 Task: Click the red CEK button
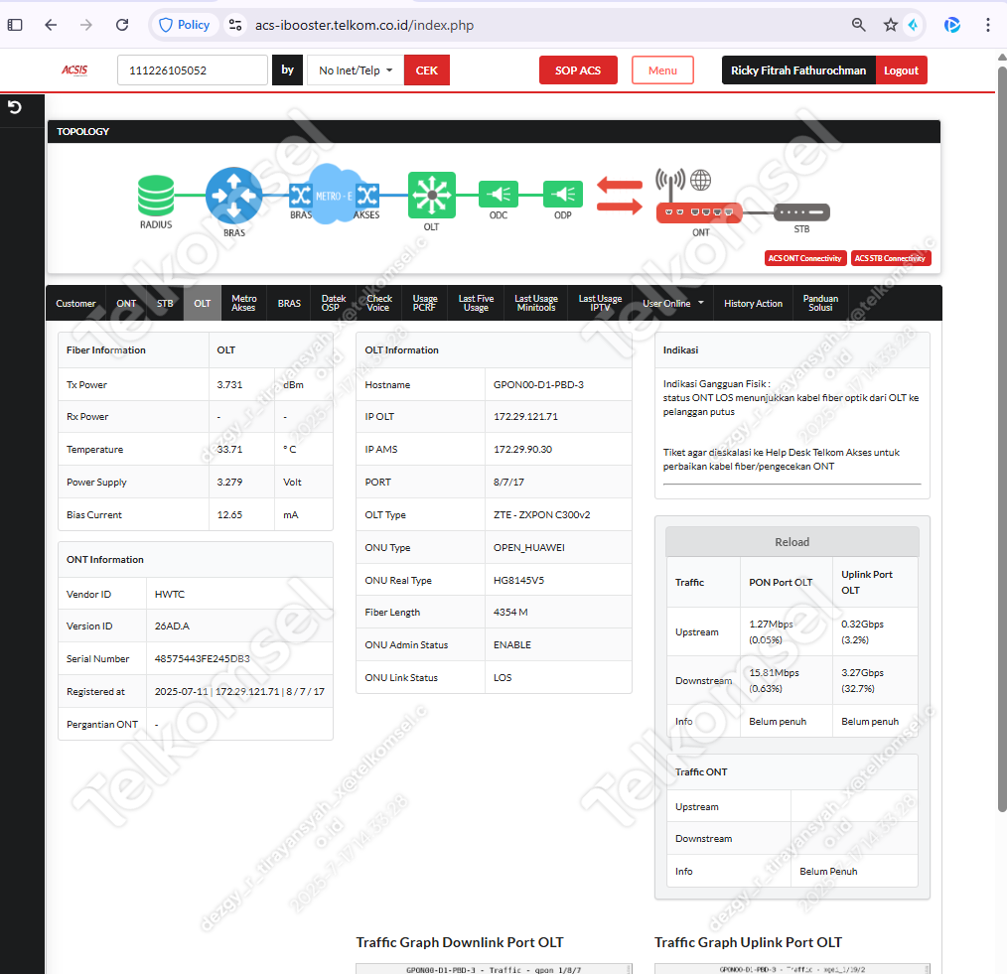pyautogui.click(x=426, y=70)
